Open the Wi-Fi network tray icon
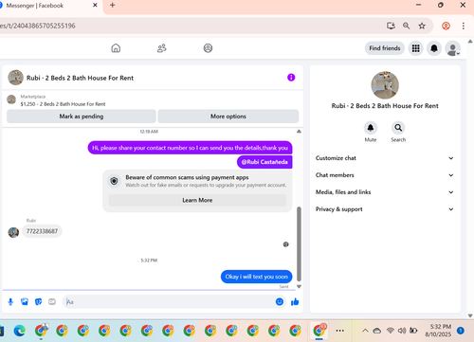The height and width of the screenshot is (342, 474). [x=391, y=331]
